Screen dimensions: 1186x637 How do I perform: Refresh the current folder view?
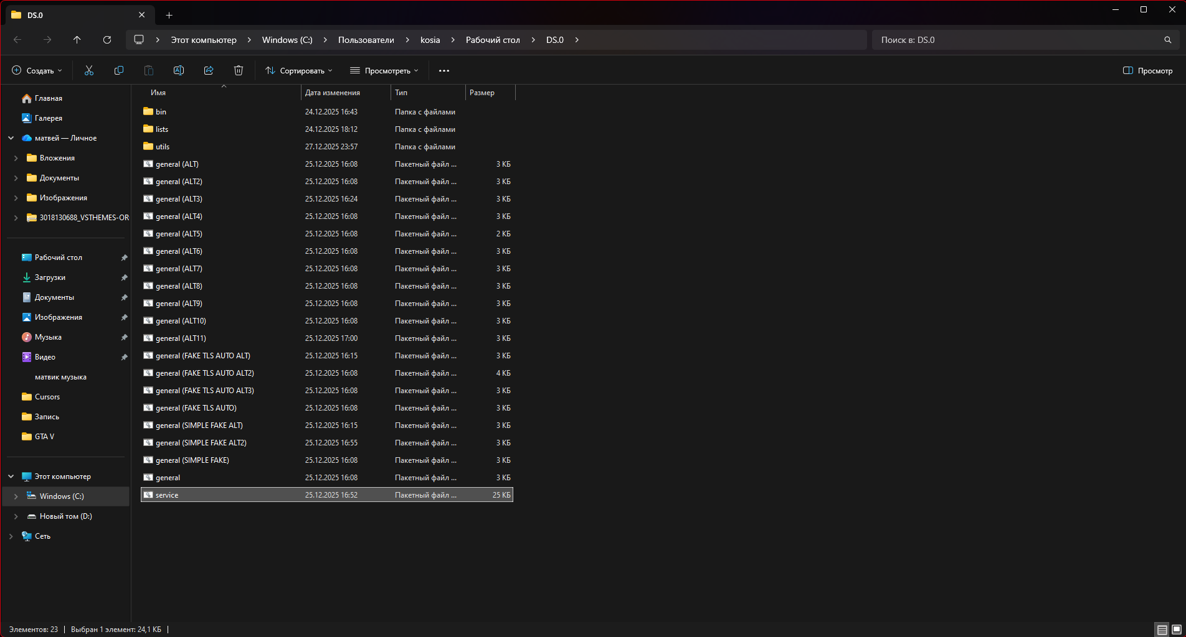pyautogui.click(x=107, y=40)
